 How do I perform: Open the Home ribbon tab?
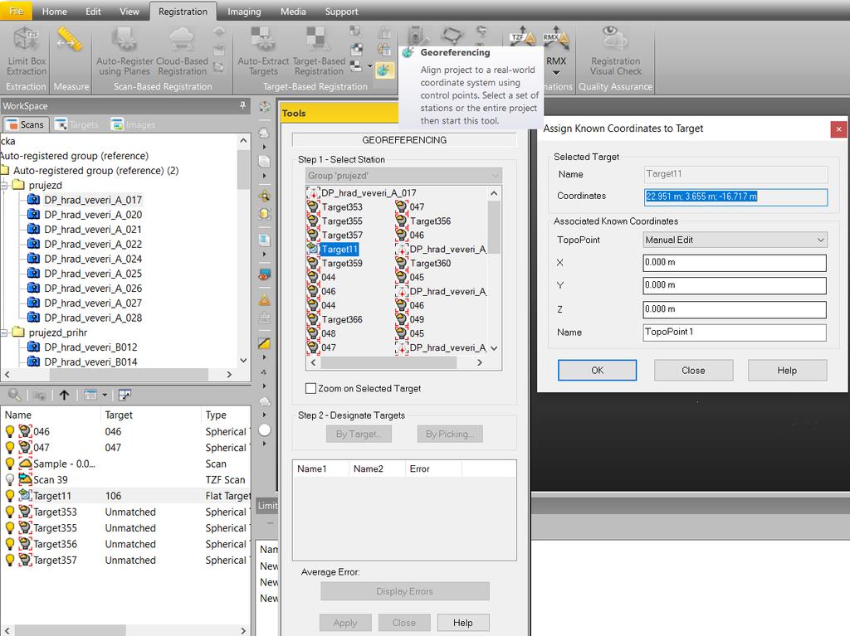[x=54, y=12]
